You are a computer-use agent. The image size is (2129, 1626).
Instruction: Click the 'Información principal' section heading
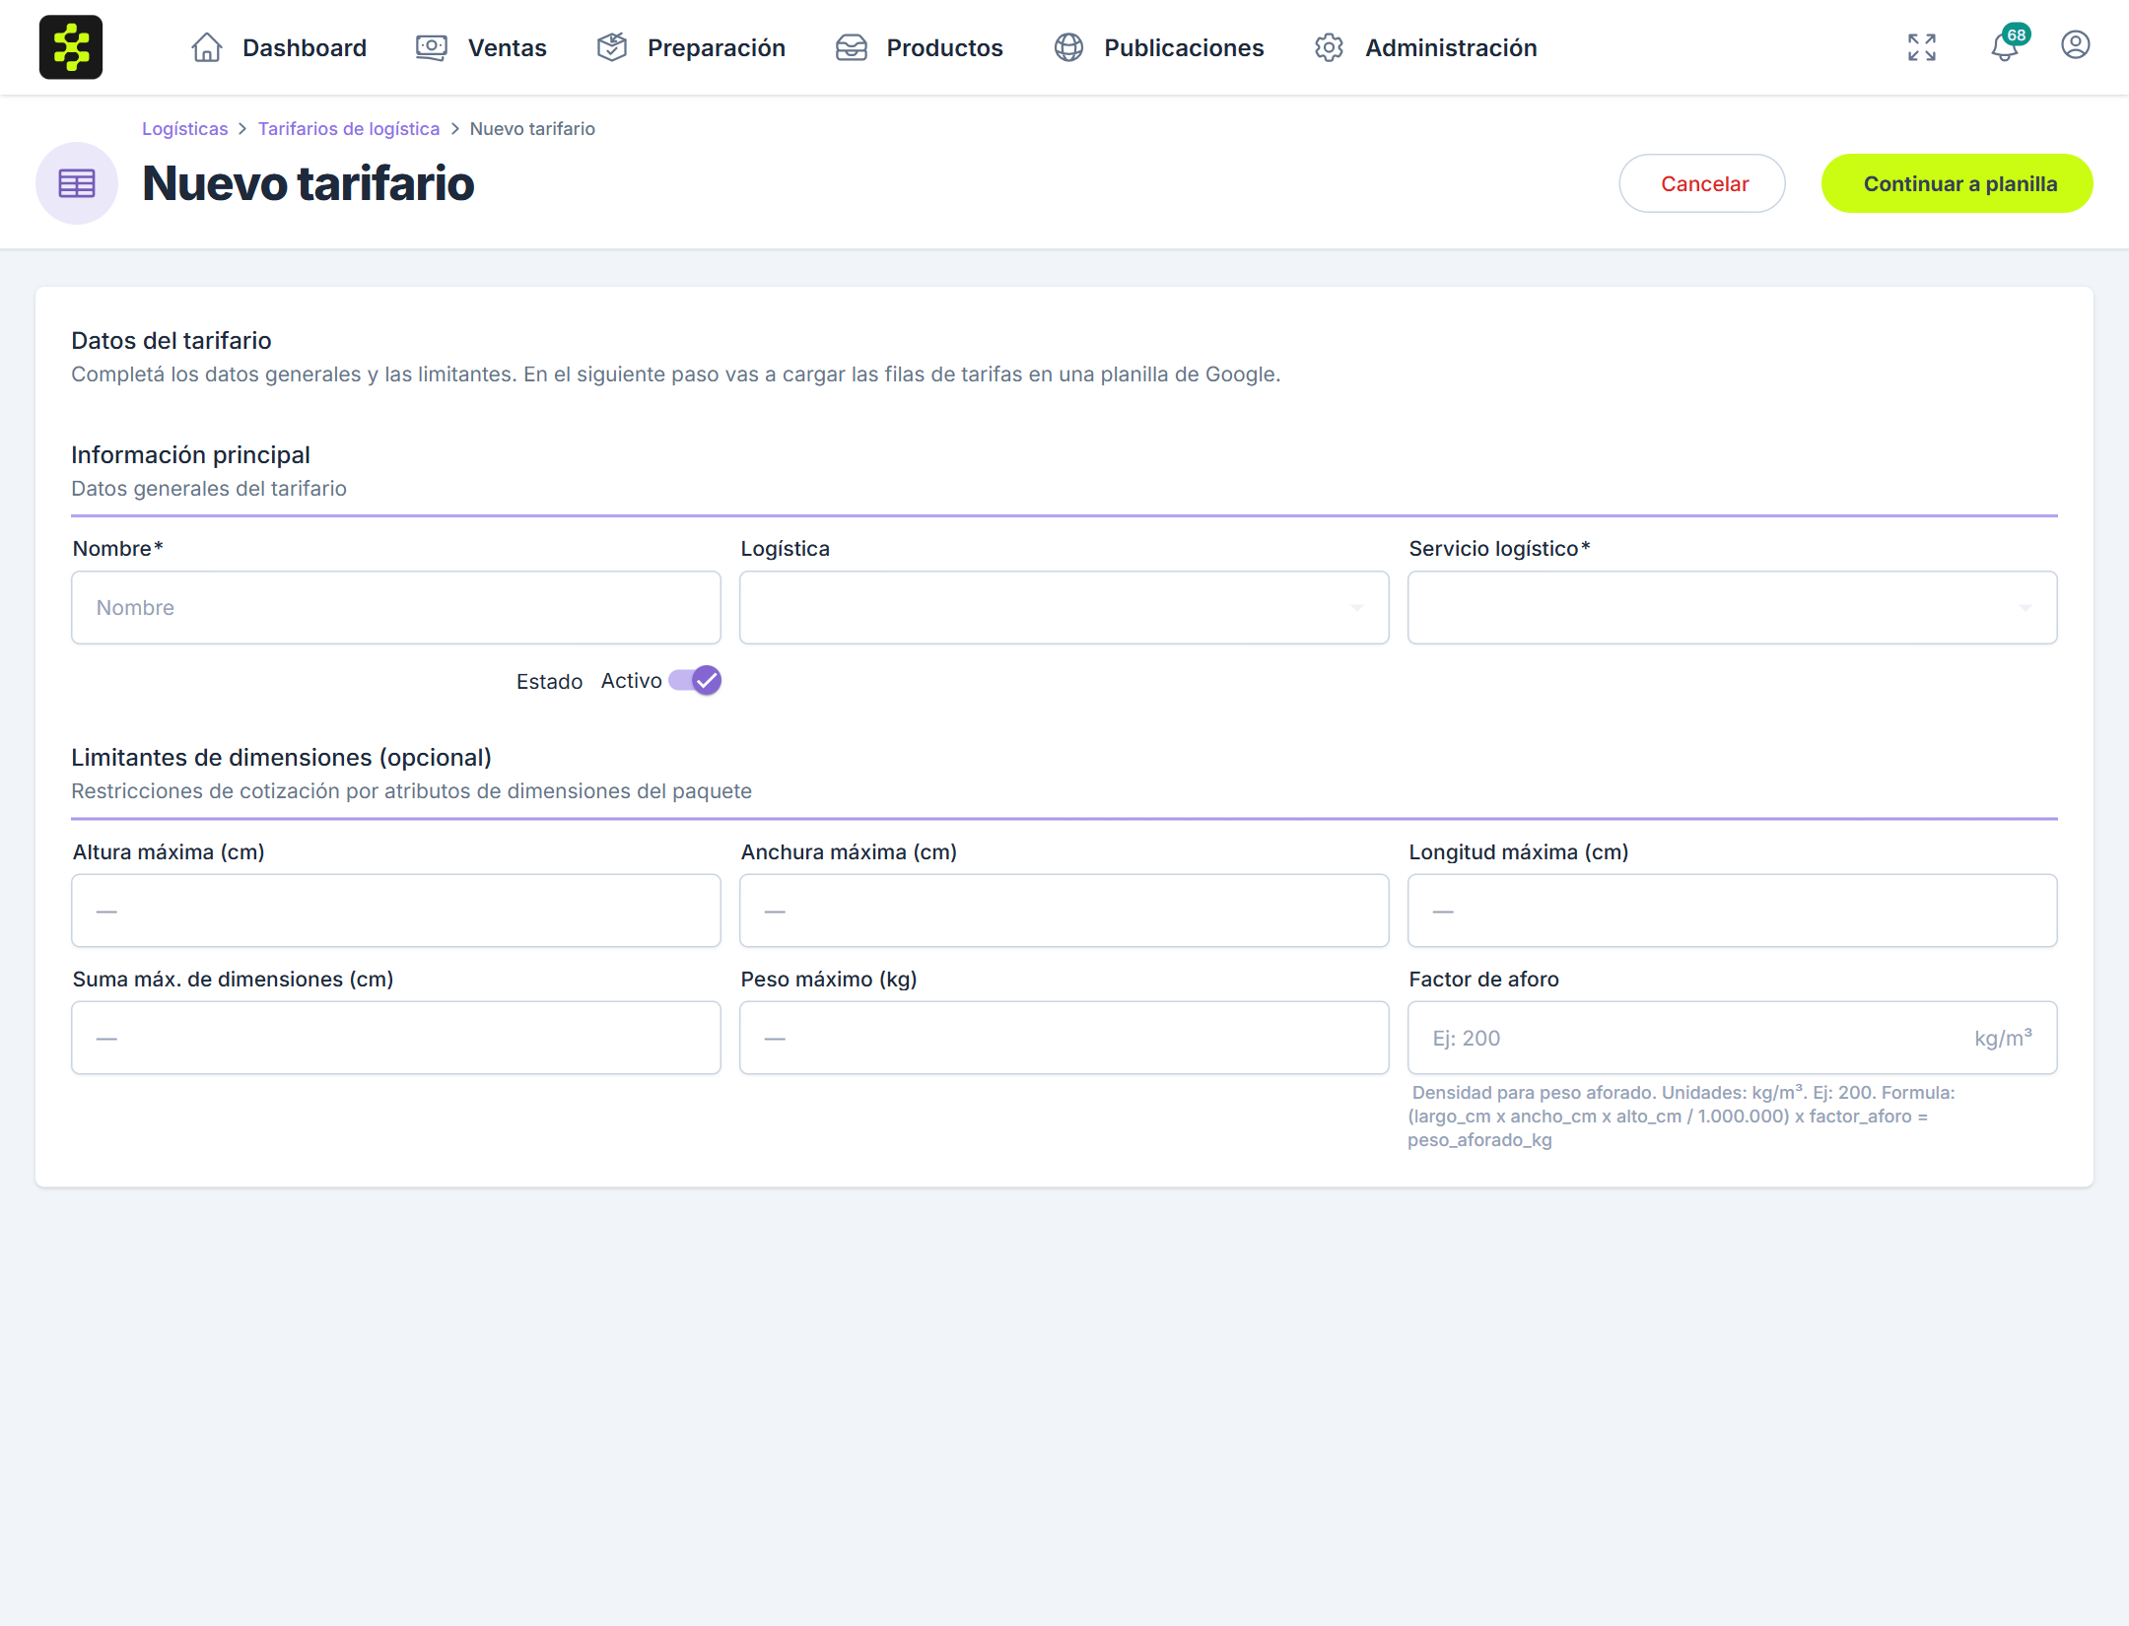(x=190, y=454)
